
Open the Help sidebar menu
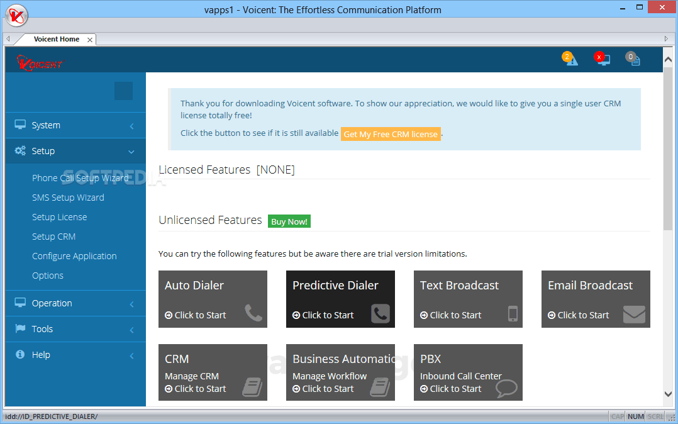pyautogui.click(x=75, y=355)
